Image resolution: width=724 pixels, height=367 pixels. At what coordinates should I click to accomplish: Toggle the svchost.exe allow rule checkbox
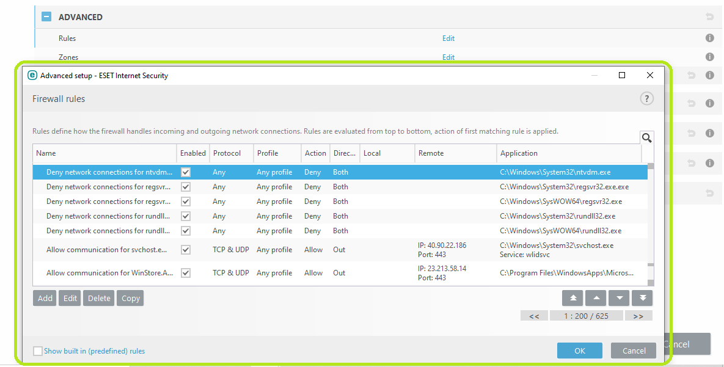pos(186,250)
